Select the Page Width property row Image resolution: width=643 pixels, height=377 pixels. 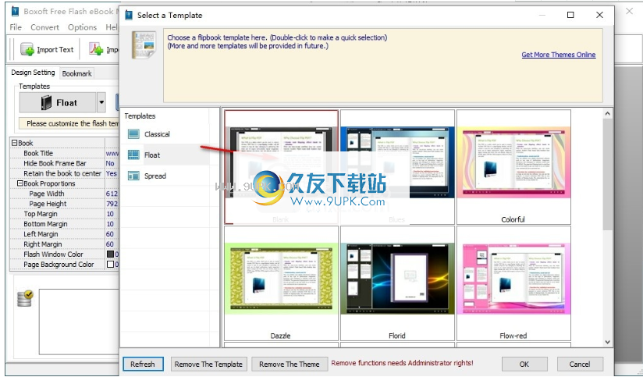tap(65, 194)
